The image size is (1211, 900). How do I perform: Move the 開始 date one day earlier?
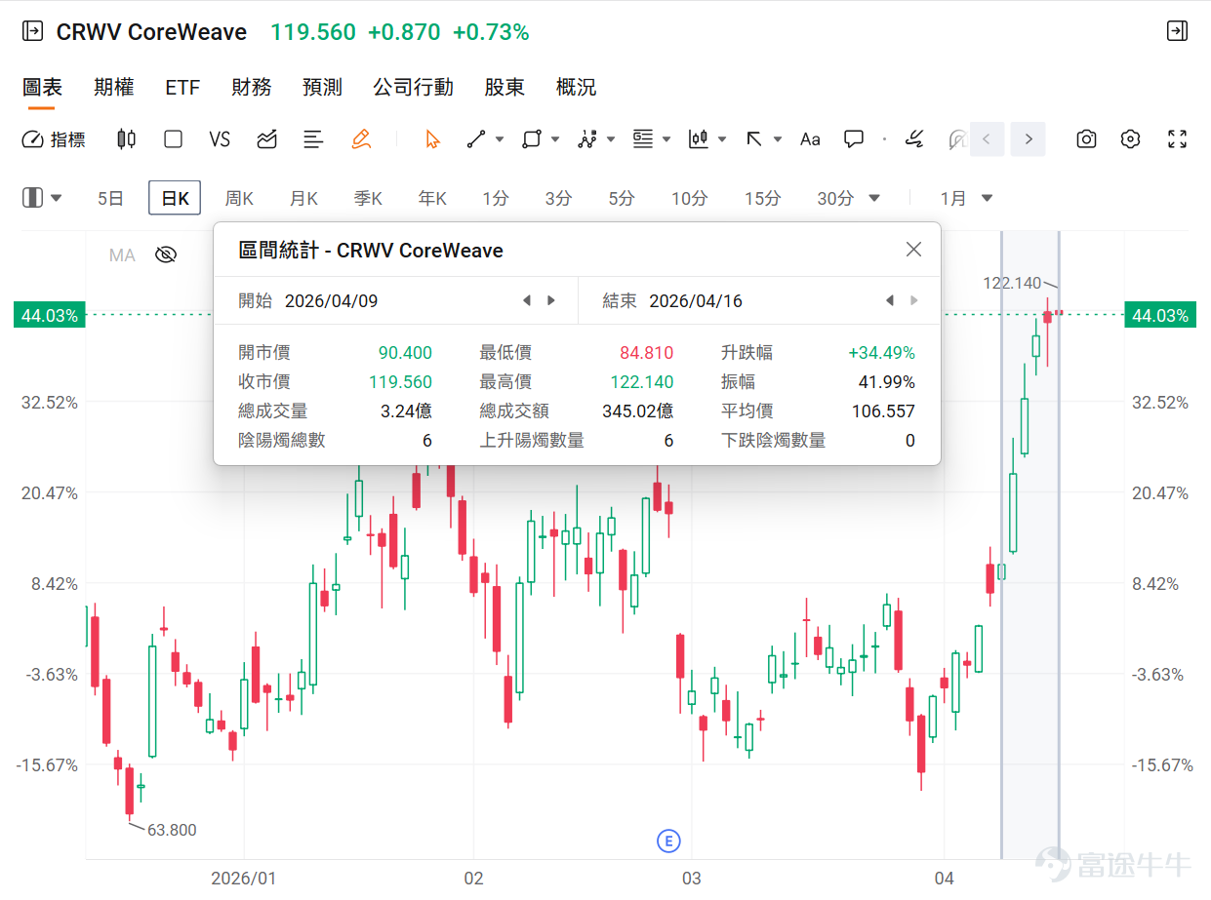(527, 300)
